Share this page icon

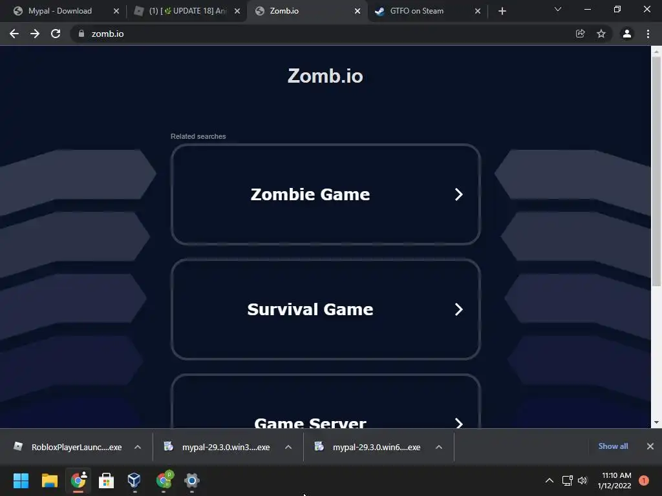[x=581, y=34]
